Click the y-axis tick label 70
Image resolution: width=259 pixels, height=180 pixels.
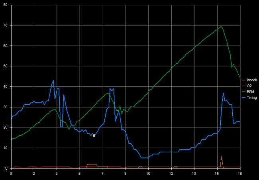6,25
